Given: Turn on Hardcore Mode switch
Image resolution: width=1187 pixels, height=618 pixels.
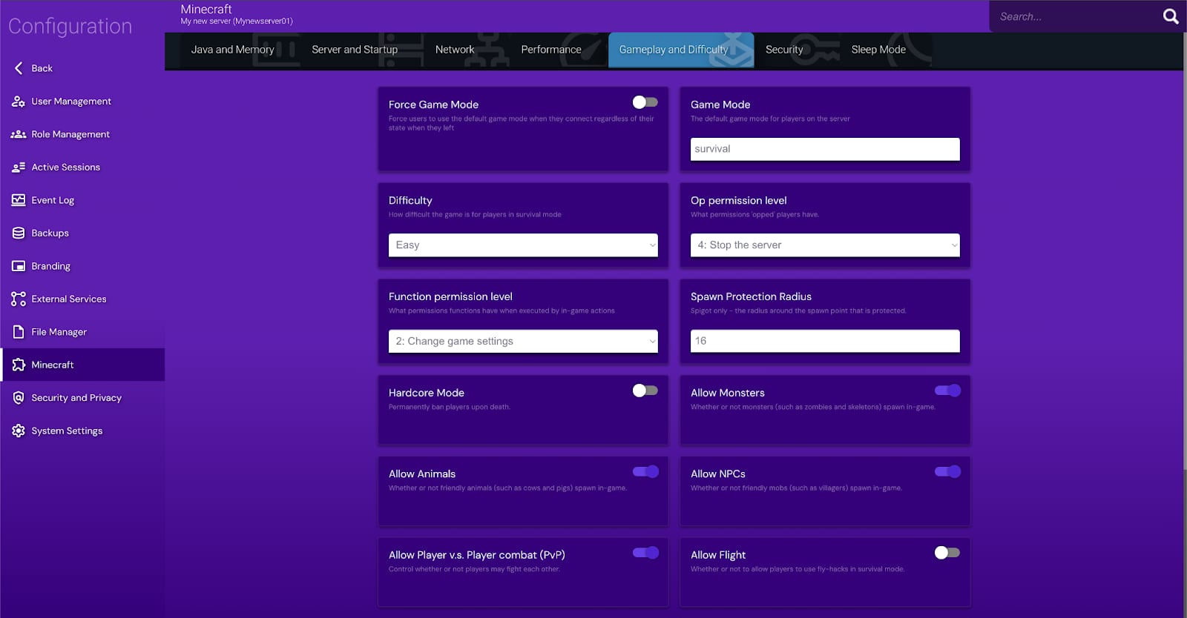Looking at the screenshot, I should coord(645,391).
